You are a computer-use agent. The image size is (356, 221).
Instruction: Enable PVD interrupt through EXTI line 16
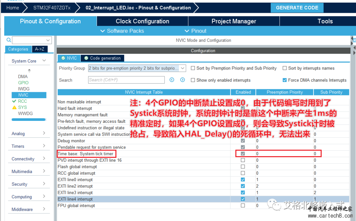[243, 160]
